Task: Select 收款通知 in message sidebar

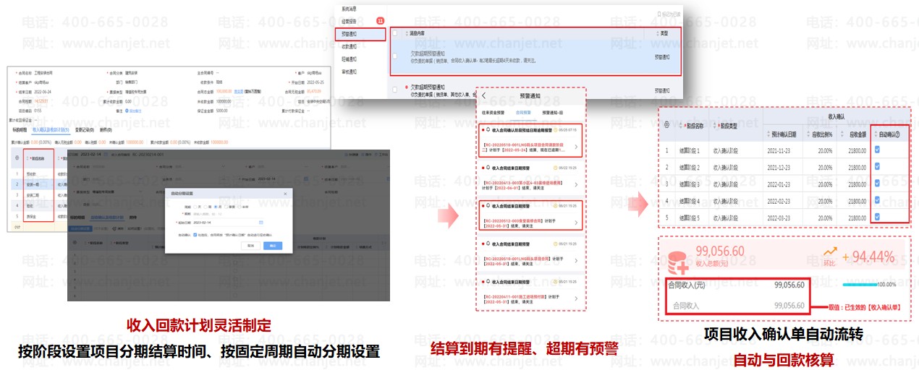Action: click(348, 46)
